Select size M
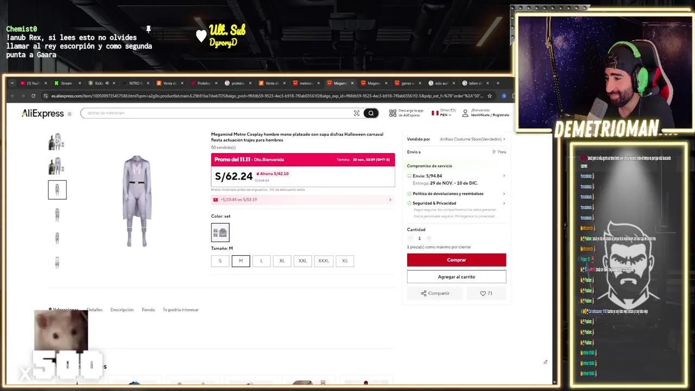This screenshot has height=391, width=695. pos(241,261)
